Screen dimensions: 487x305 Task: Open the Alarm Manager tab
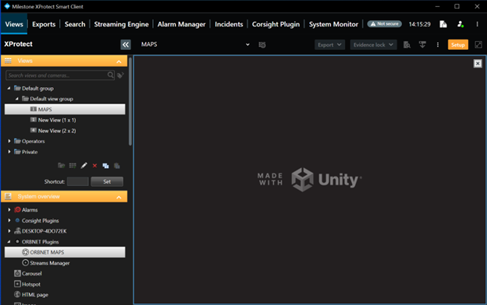point(181,24)
